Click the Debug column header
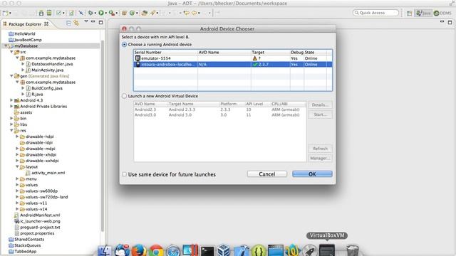The width and height of the screenshot is (456, 256). 297,52
